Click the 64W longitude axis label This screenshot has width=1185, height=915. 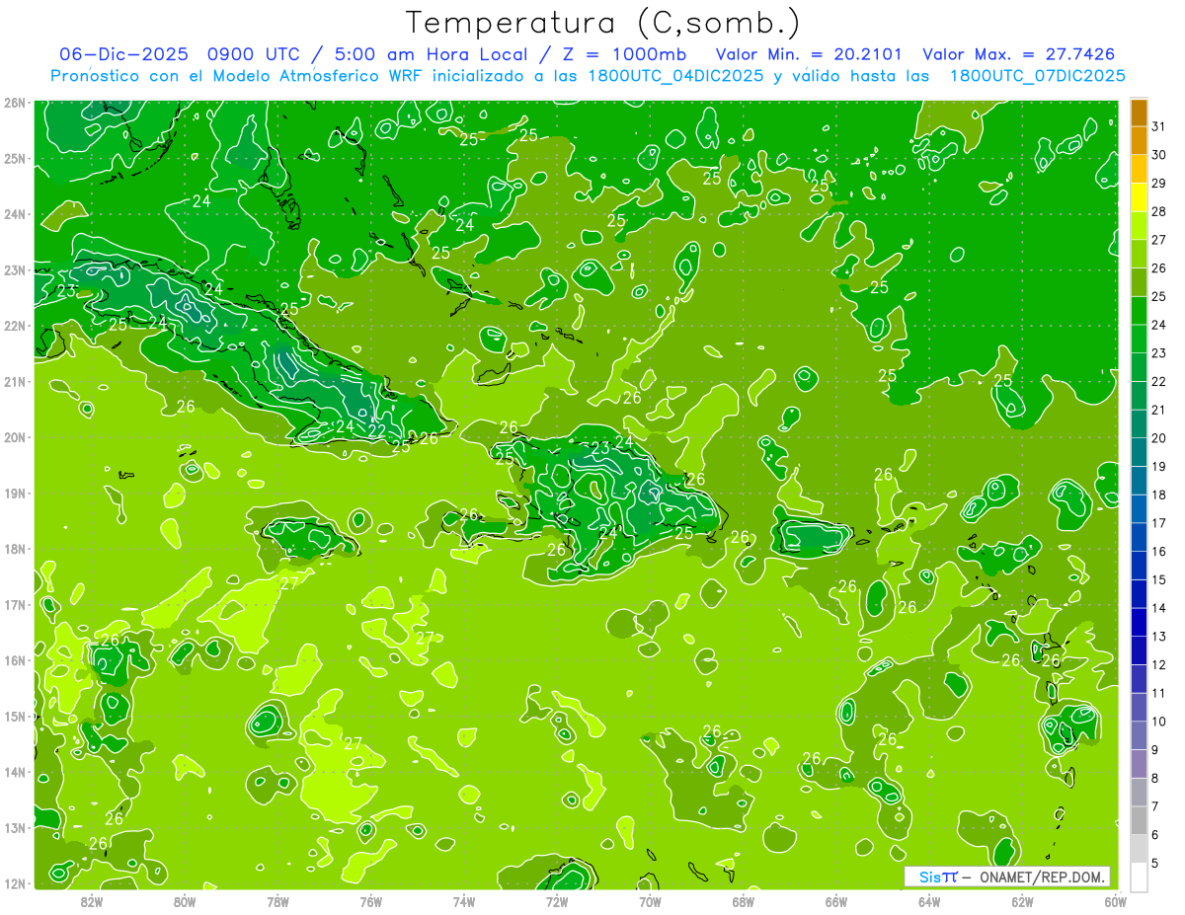pyautogui.click(x=929, y=901)
